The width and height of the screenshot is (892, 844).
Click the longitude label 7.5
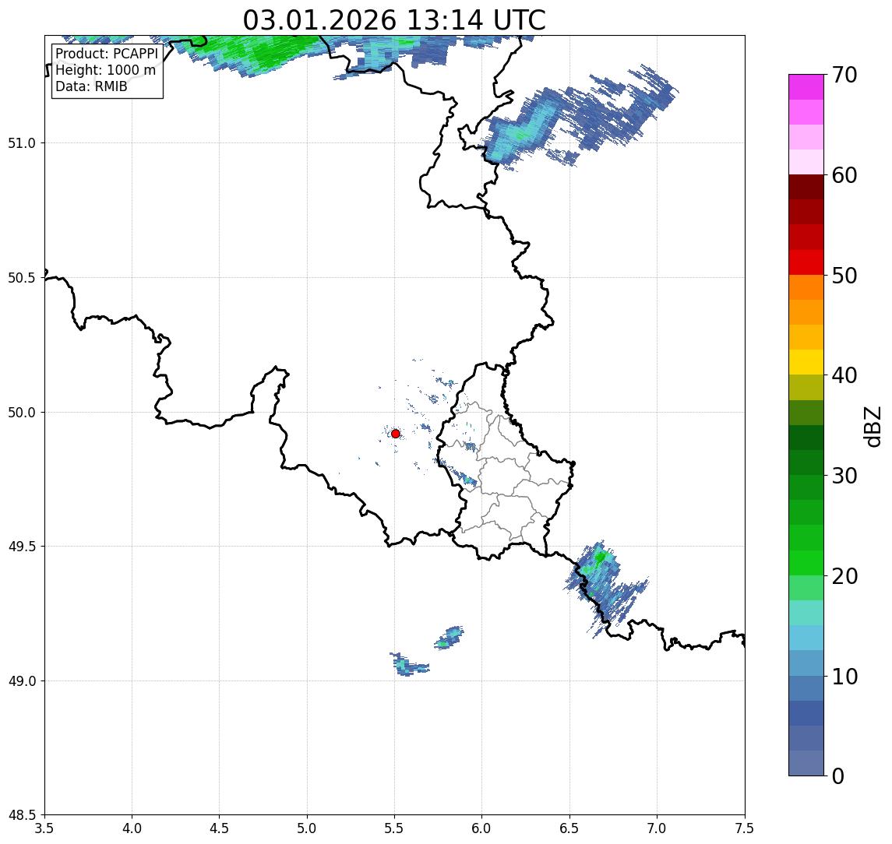click(745, 828)
